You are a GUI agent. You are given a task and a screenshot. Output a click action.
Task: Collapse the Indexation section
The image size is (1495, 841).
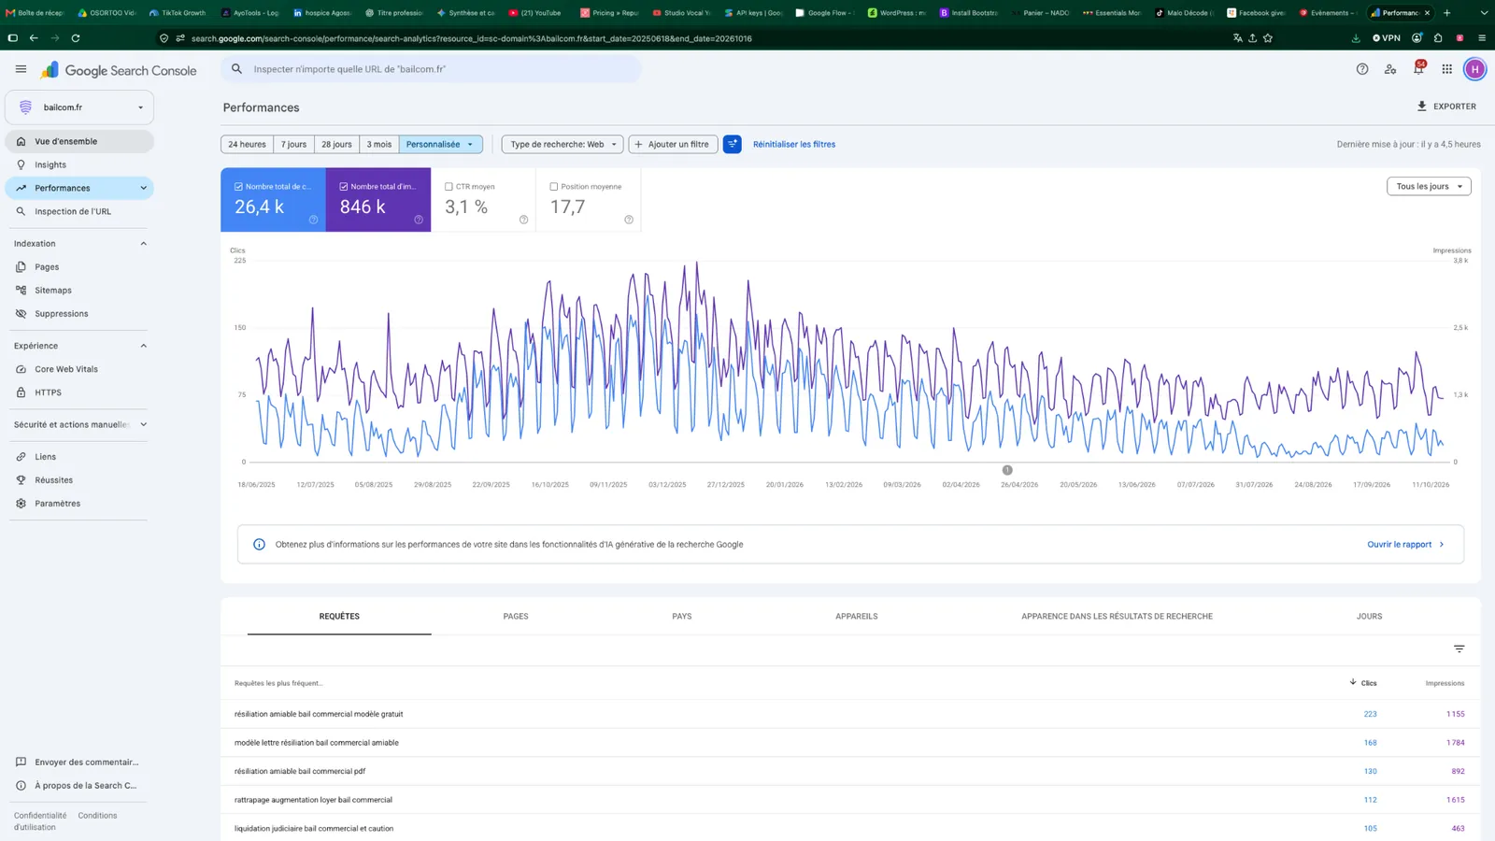pos(143,244)
